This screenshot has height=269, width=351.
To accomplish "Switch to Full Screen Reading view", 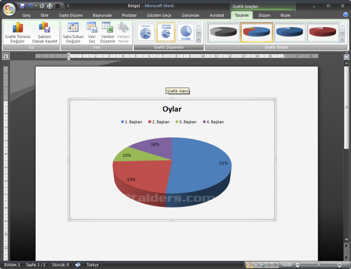I will (256, 265).
